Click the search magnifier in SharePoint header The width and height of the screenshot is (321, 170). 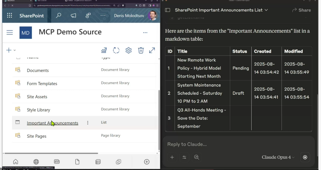point(59,16)
